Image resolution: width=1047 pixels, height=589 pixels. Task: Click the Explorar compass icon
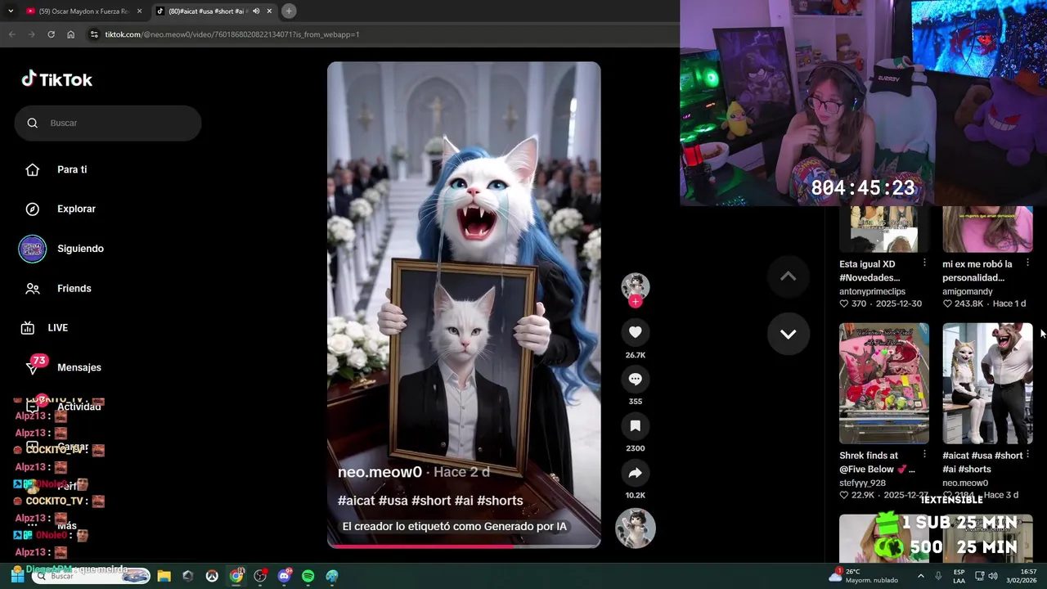click(x=33, y=209)
